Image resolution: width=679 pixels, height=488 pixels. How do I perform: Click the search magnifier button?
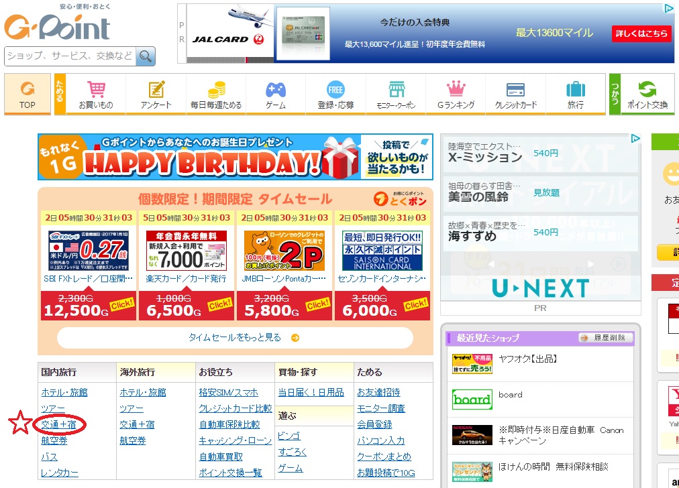tap(146, 56)
